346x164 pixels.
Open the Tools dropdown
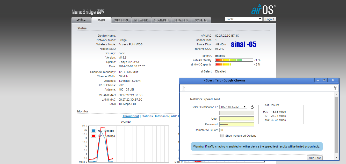click(244, 19)
